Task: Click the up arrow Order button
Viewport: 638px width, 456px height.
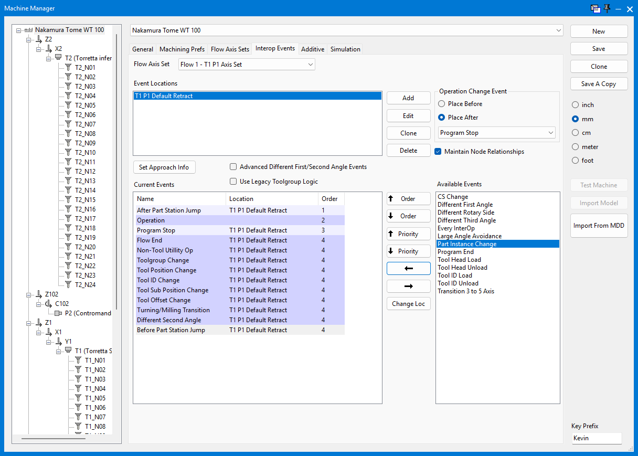Action: (409, 199)
